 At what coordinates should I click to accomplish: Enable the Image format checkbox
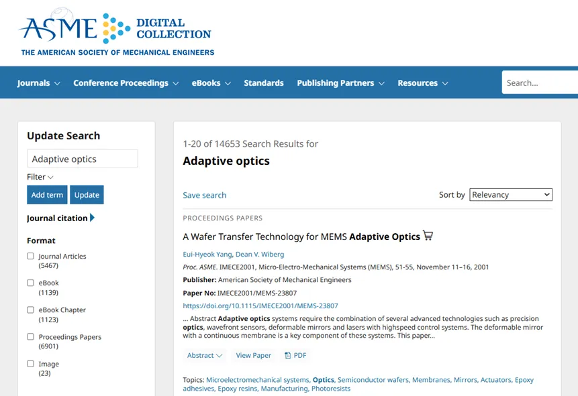[x=31, y=364]
